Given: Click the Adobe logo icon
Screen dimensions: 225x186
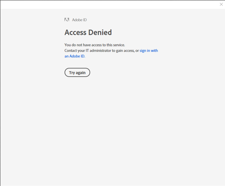Looking at the screenshot, I should (67, 20).
